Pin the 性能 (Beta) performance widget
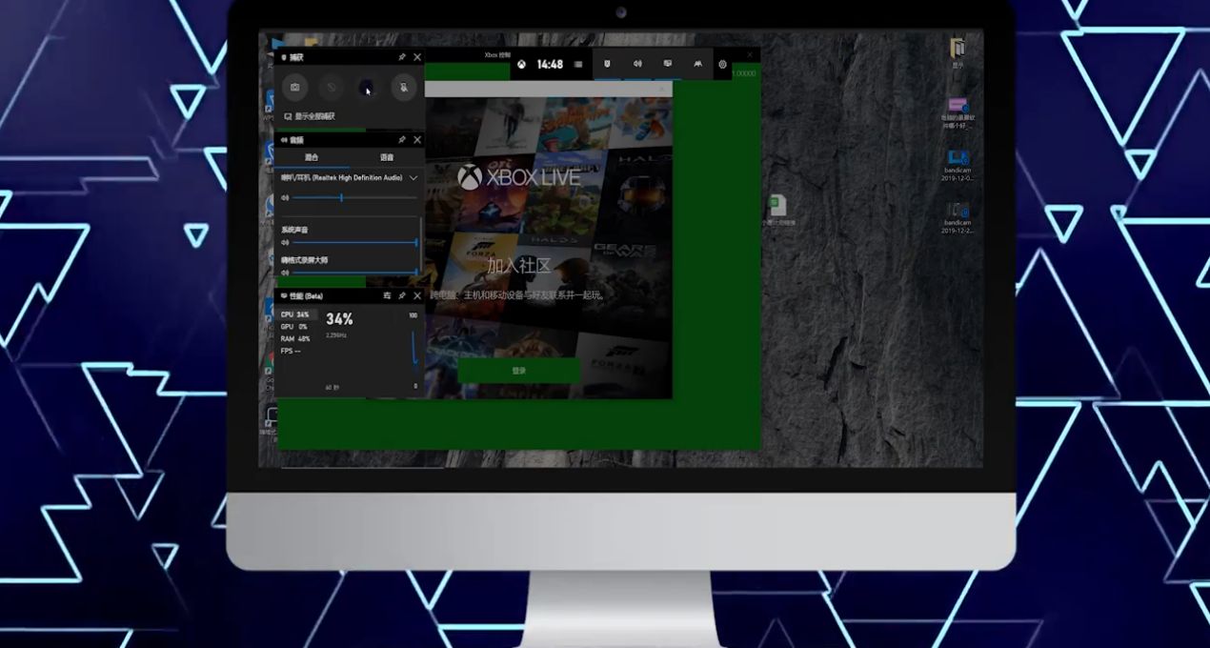 (402, 295)
